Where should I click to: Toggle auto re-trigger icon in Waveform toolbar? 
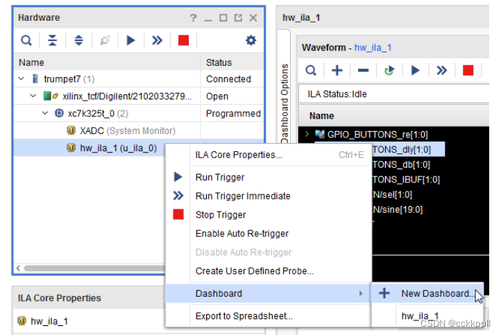389,70
